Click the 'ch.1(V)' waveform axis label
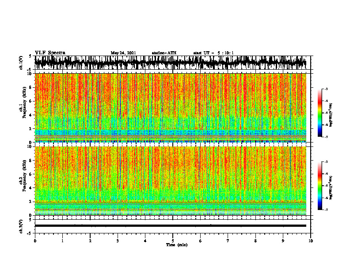Viewport: 350px width, 270px height. point(21,63)
